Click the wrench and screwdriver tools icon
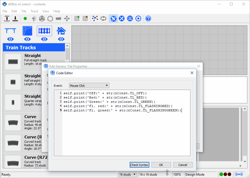Image resolution: width=250 pixels, height=178 pixels. pos(122,18)
